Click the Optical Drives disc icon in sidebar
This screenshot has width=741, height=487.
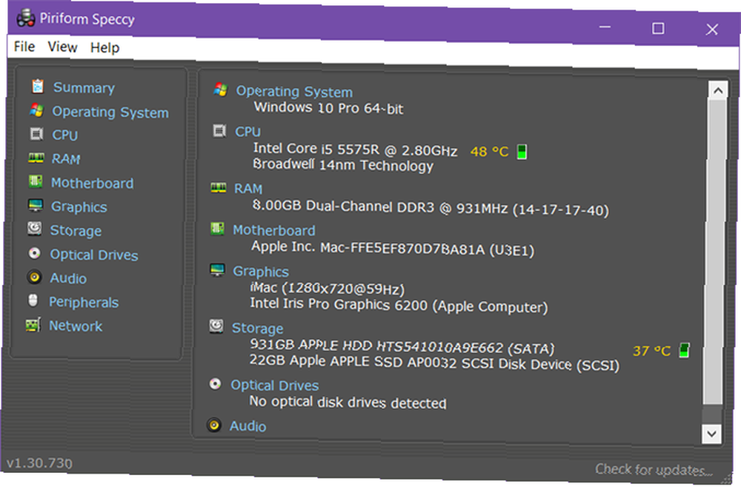coord(35,253)
